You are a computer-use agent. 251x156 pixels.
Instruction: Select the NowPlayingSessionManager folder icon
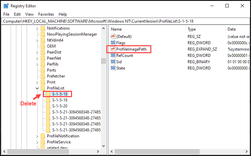(43, 34)
